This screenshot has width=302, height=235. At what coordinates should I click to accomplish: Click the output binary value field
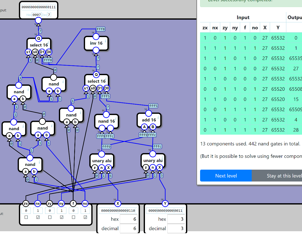click(39, 7)
